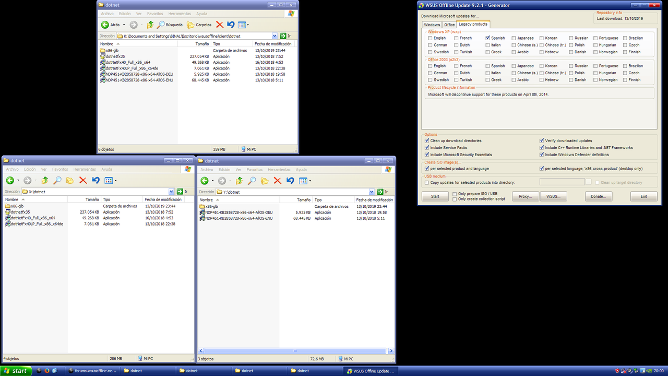Check English under Windows XP (wxp)

click(x=430, y=38)
